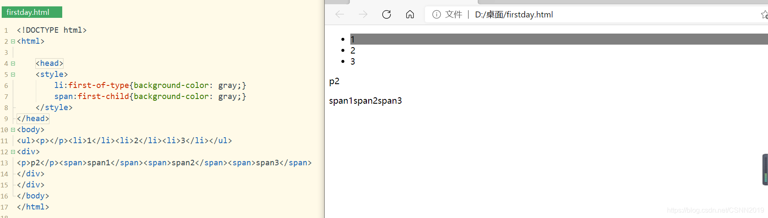The image size is (768, 218).
Task: Collapse the style tag fold on line 5
Action: [x=13, y=74]
